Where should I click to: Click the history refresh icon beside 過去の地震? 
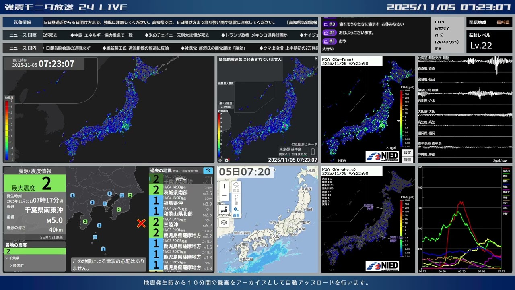tap(208, 170)
